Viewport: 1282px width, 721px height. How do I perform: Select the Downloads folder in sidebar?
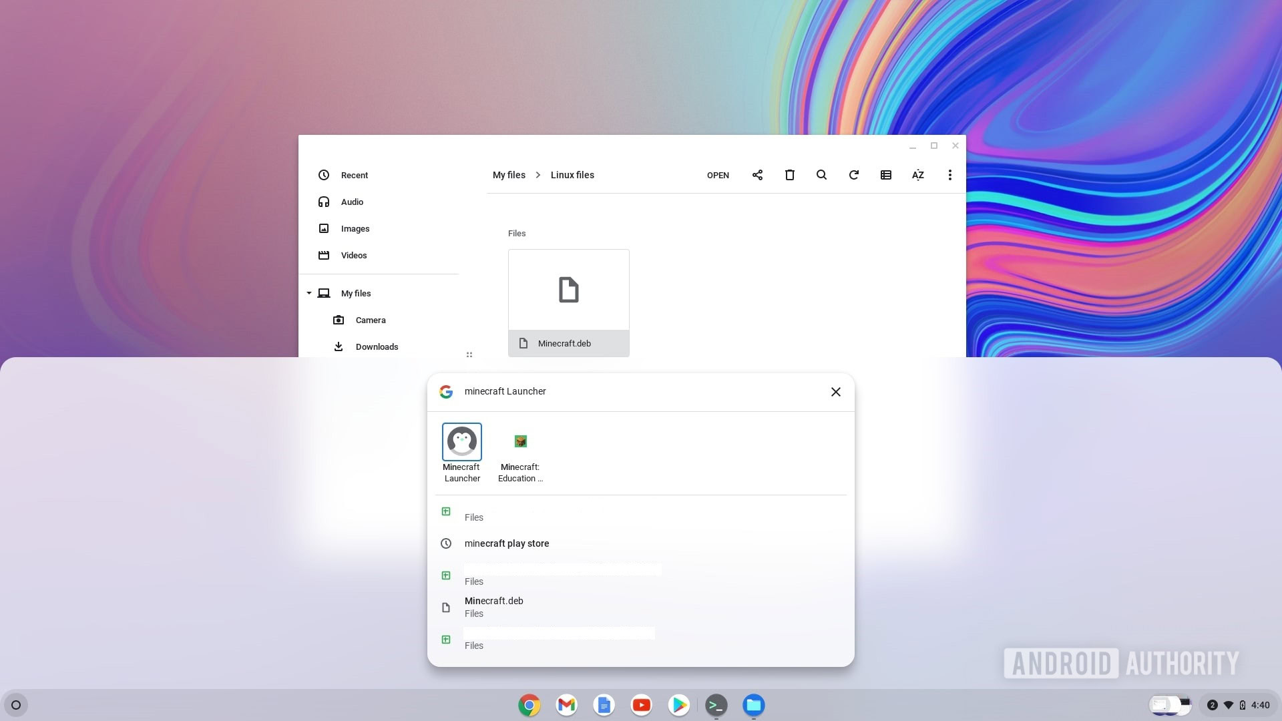click(376, 346)
